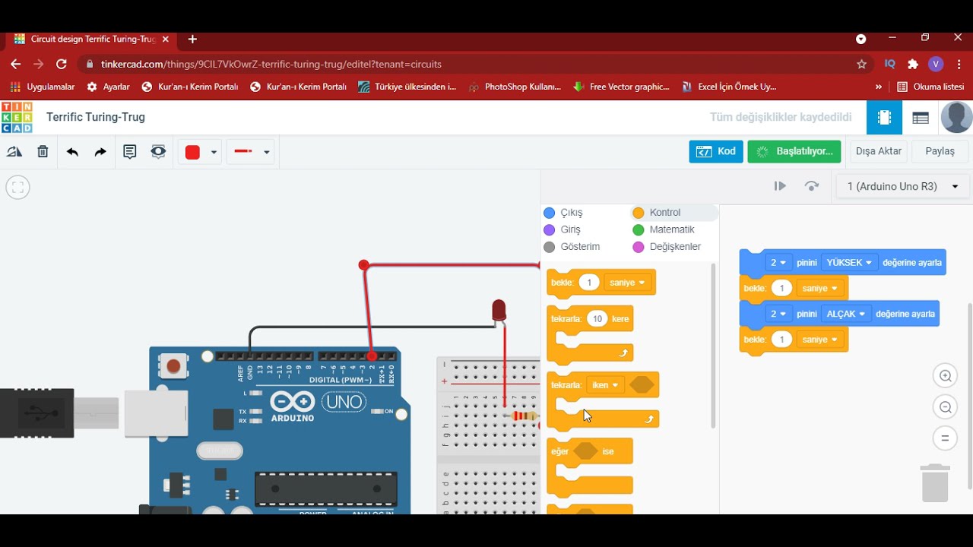Screen dimensions: 973x547
Task: Redo the last action
Action: (100, 152)
